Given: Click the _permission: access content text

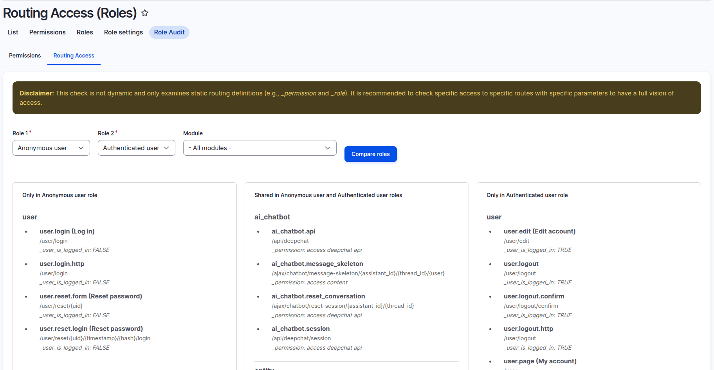Looking at the screenshot, I should (309, 282).
